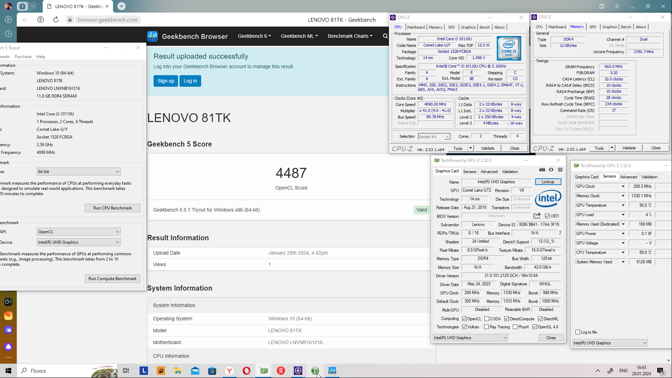This screenshot has width=672, height=378.
Task: Reload the Geekbench browser page
Action: tap(56, 20)
